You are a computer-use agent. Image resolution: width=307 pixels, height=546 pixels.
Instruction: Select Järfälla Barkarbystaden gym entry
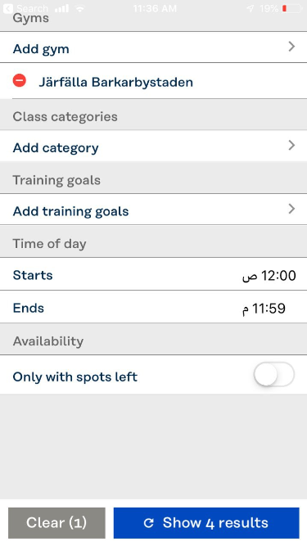click(115, 82)
